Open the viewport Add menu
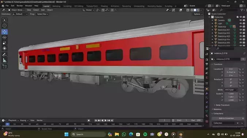Viewport: 247px width, 138px height. point(43,10)
